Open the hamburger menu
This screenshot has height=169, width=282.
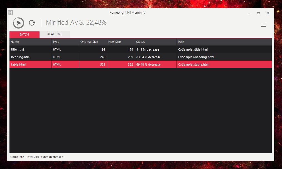(x=263, y=25)
